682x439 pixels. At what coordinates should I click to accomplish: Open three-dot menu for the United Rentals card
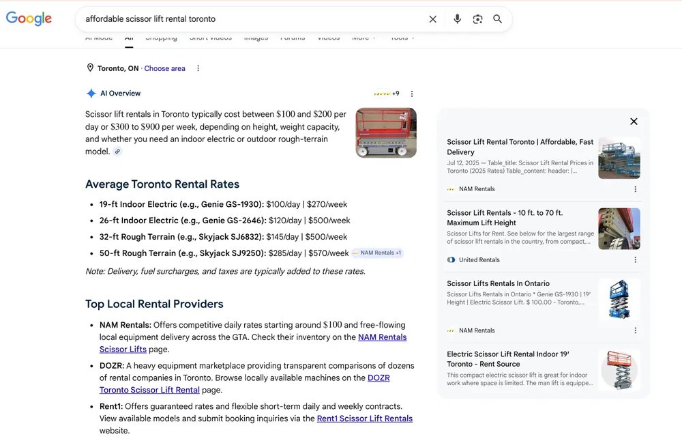click(x=636, y=260)
